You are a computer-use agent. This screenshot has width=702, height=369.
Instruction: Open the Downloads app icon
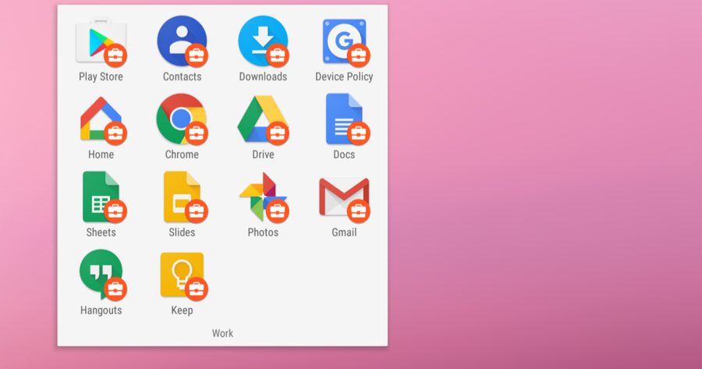point(264,41)
